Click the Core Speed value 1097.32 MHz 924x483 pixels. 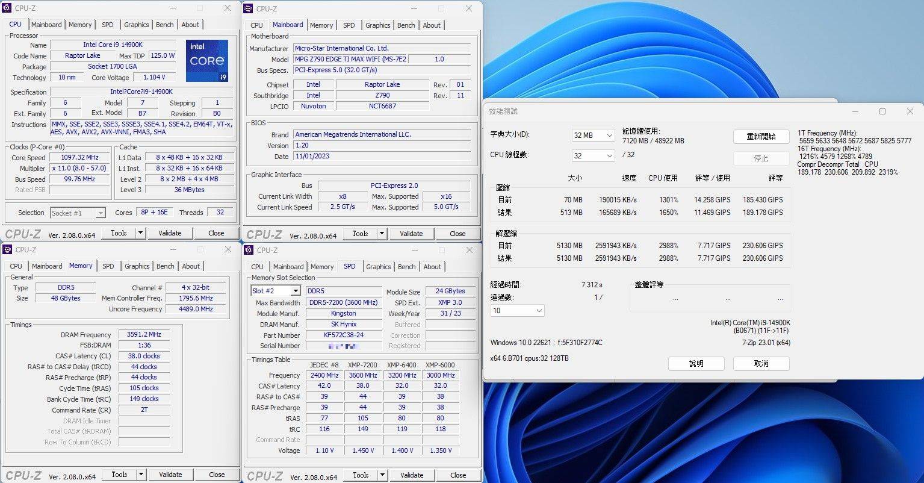[x=80, y=158]
